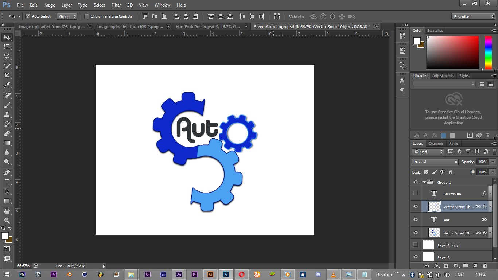This screenshot has width=498, height=280.
Task: Choose the Hand tool
Action: (x=7, y=211)
